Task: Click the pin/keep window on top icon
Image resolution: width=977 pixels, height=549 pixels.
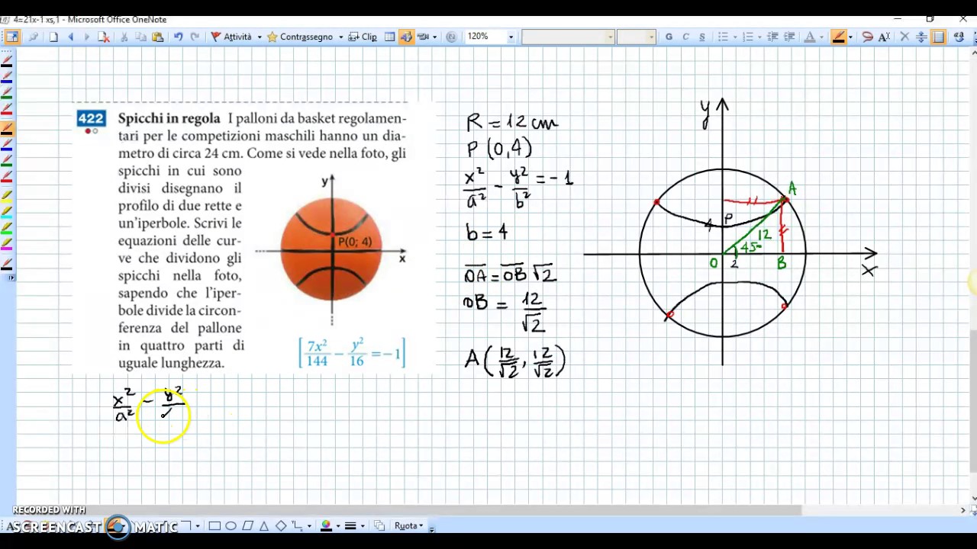Action: coord(33,37)
